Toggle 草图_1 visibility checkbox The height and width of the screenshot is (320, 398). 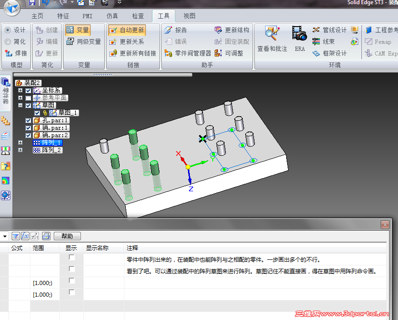pos(37,113)
